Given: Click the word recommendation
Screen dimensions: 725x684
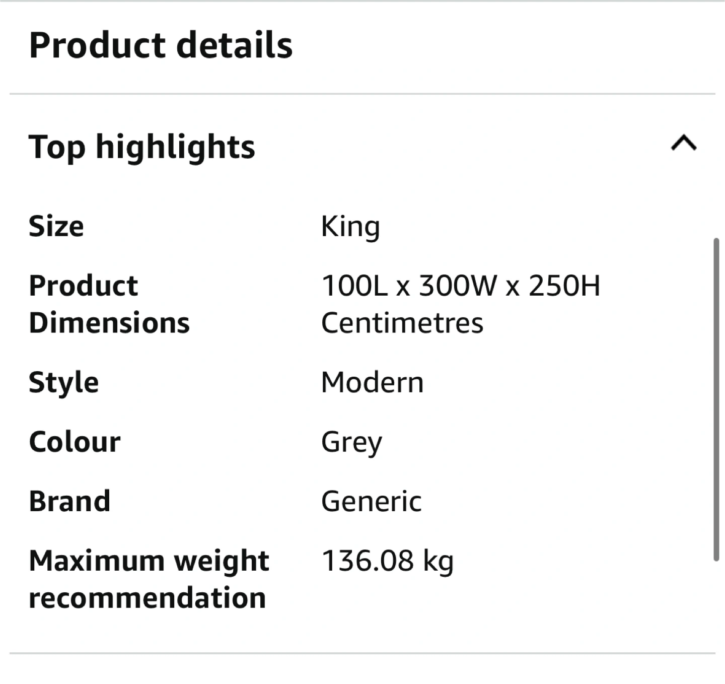Looking at the screenshot, I should [x=147, y=598].
